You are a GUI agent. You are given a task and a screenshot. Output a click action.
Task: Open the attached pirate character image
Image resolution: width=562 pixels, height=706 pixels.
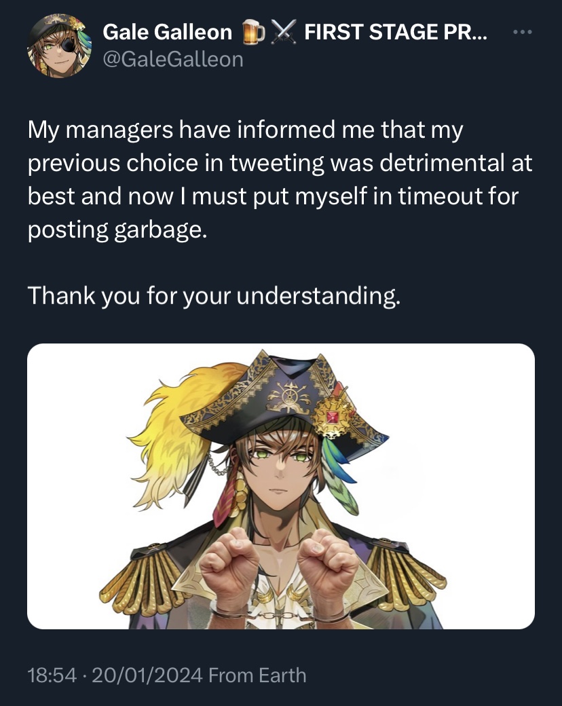click(281, 486)
